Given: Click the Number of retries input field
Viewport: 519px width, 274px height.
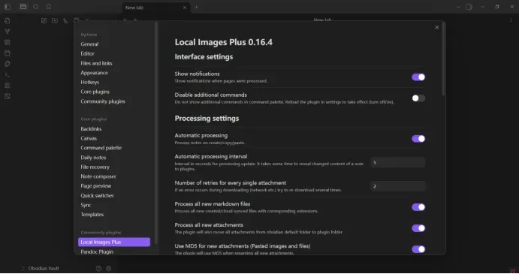Looking at the screenshot, I should 397,186.
